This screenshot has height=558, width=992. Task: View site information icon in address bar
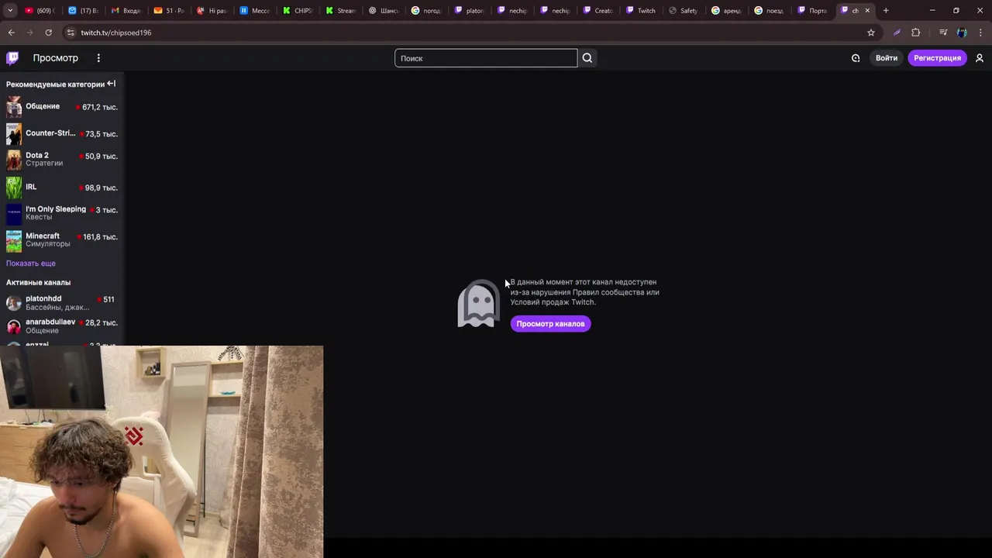[x=71, y=33]
